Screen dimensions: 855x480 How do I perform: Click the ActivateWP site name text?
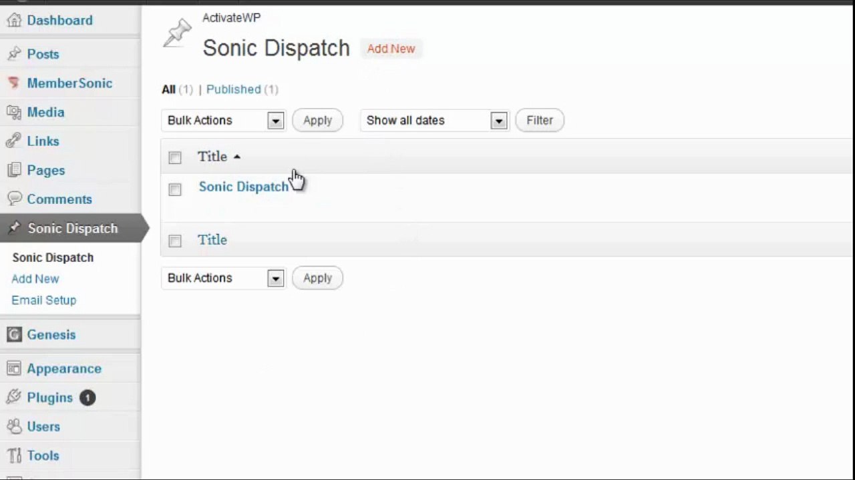pyautogui.click(x=232, y=18)
